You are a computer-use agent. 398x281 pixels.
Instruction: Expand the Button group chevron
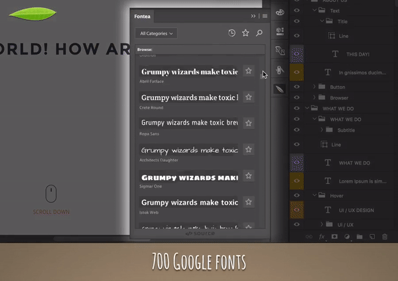(x=314, y=87)
